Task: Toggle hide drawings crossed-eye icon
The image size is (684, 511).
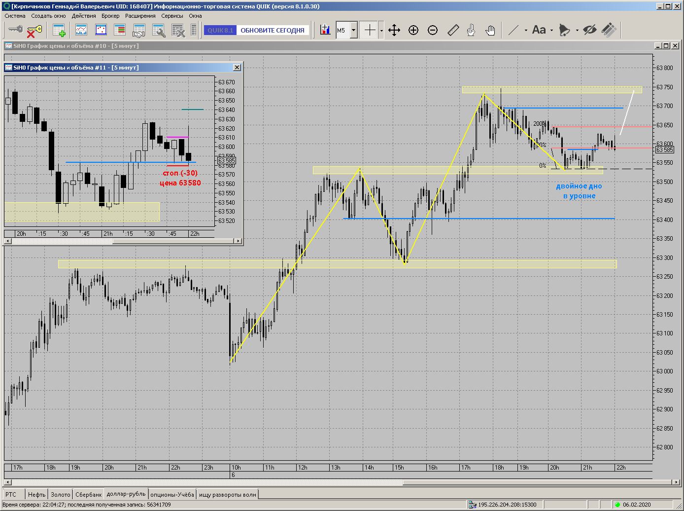Action: point(590,30)
